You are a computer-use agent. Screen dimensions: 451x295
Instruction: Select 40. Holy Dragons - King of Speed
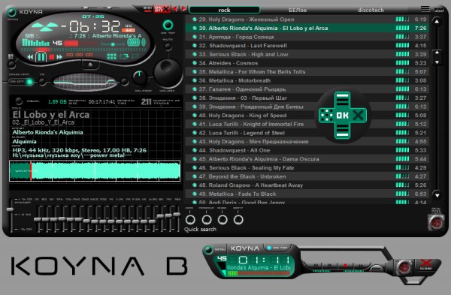307,116
